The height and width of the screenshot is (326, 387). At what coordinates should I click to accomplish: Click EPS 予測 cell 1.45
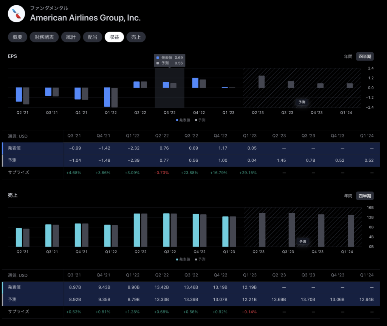281,160
